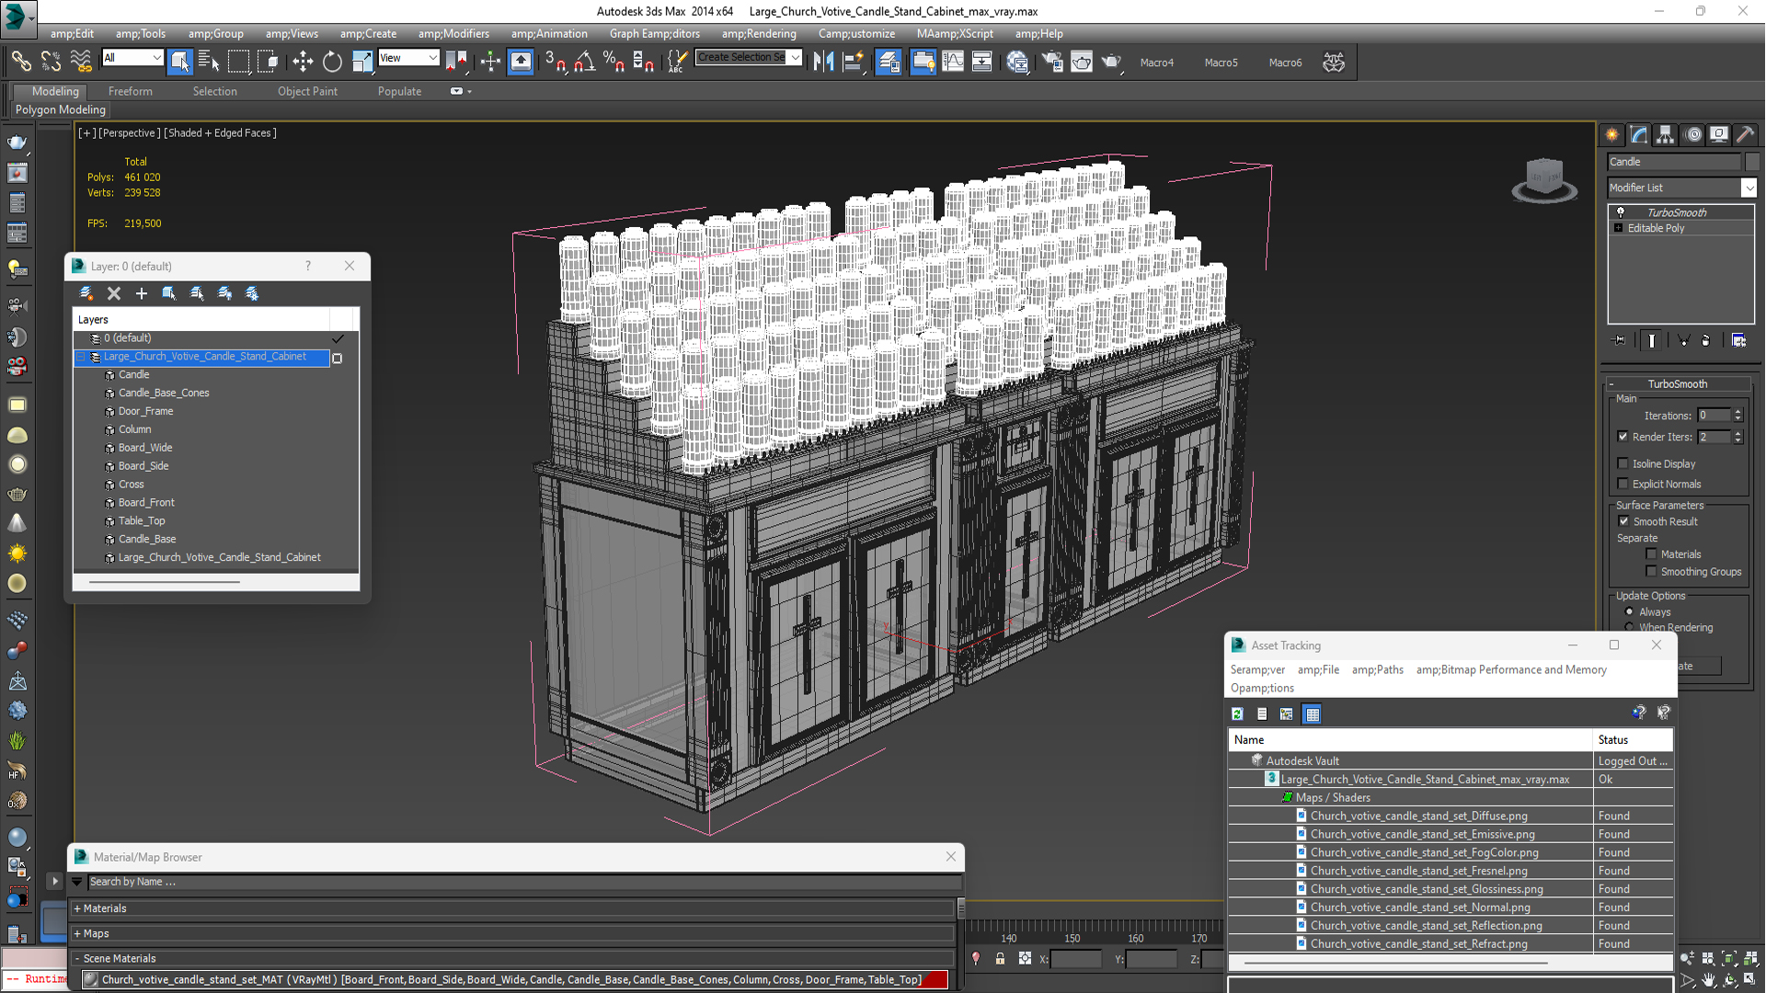
Task: Open the Curve Editor
Action: [x=953, y=62]
